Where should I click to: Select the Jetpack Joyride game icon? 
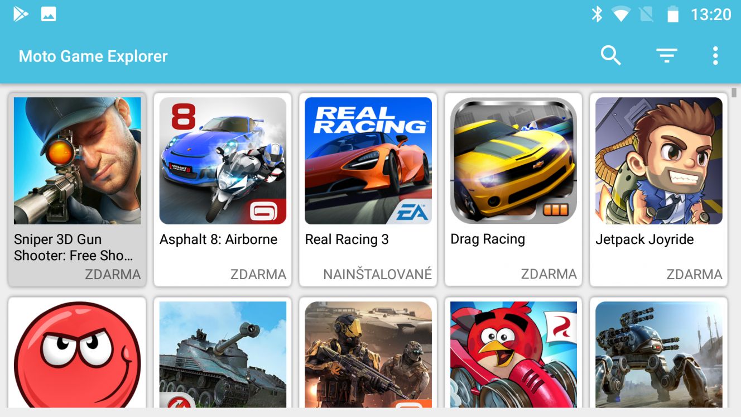point(659,161)
